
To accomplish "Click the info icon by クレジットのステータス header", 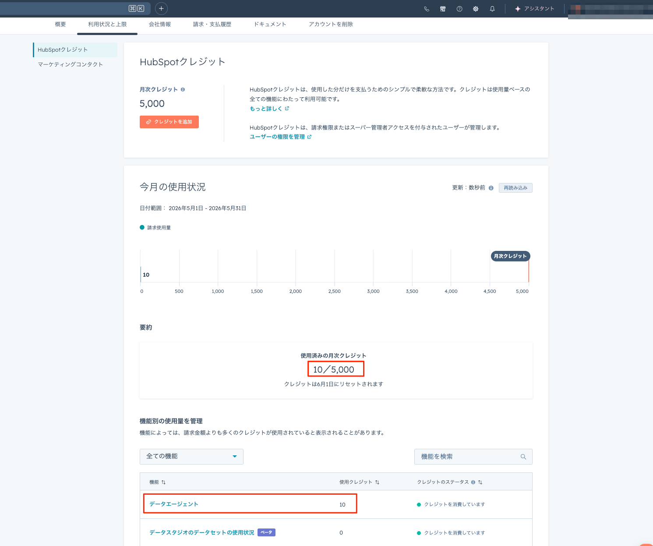I will 473,482.
